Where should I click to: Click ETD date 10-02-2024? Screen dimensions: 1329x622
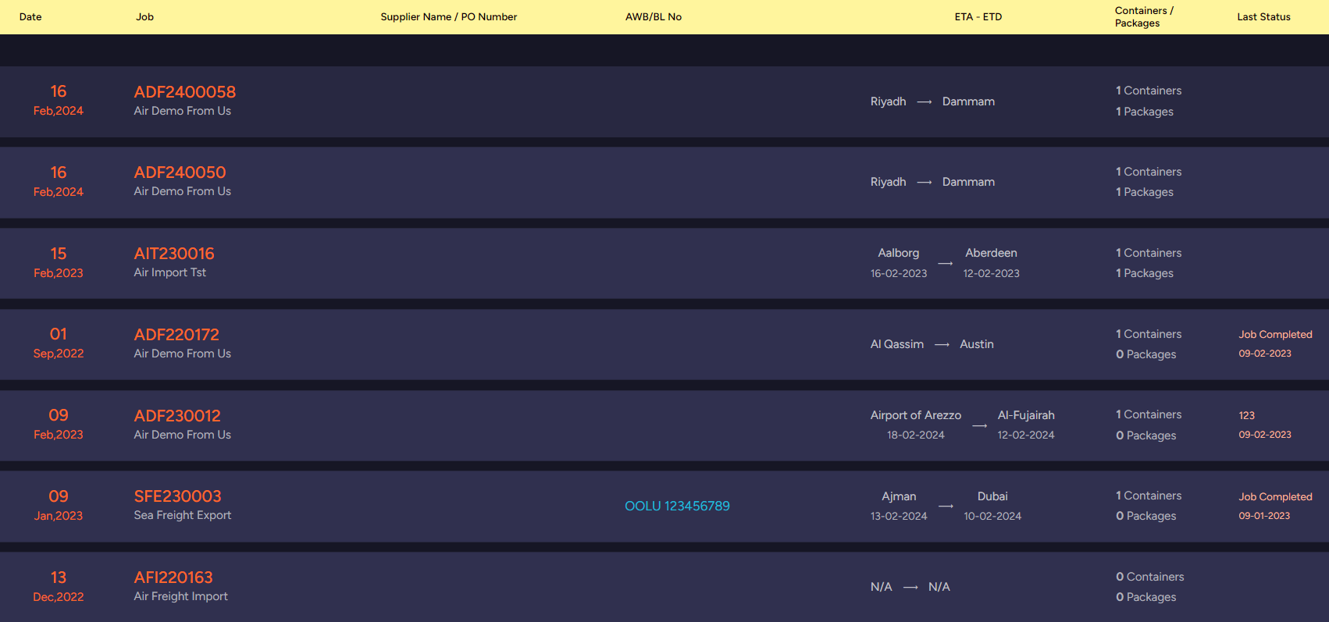click(992, 516)
